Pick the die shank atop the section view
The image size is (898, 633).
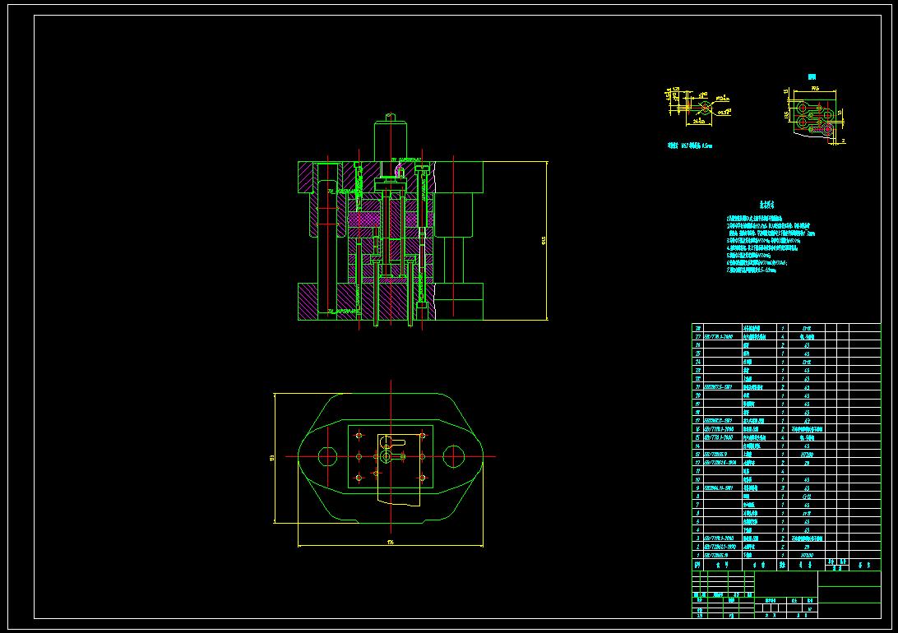pyautogui.click(x=391, y=138)
